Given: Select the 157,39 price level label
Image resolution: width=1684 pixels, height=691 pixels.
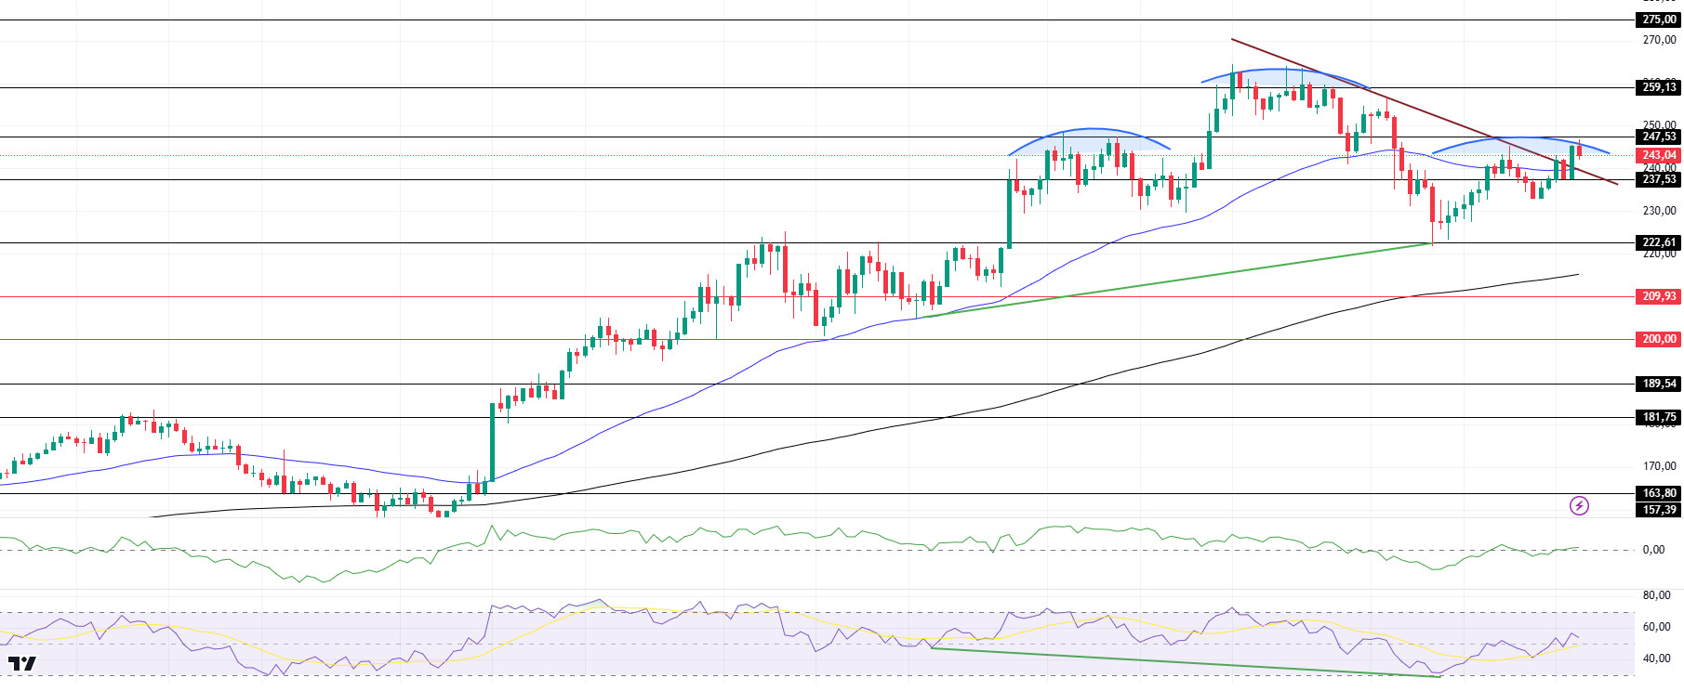Looking at the screenshot, I should 1659,509.
